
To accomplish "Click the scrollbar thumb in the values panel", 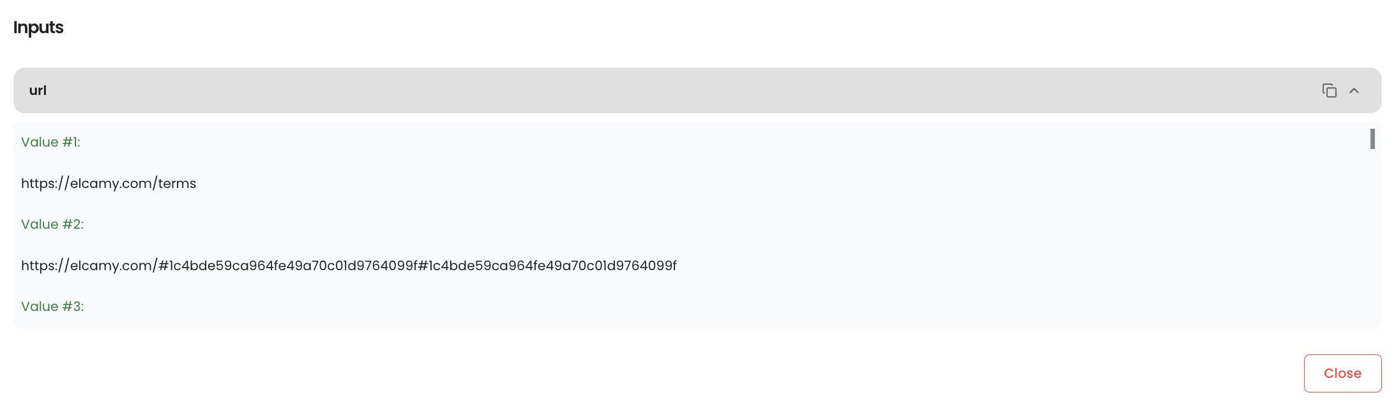I will 1372,139.
